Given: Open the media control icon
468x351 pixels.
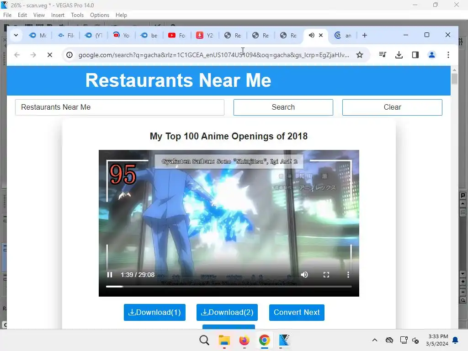Looking at the screenshot, I should pyautogui.click(x=383, y=55).
